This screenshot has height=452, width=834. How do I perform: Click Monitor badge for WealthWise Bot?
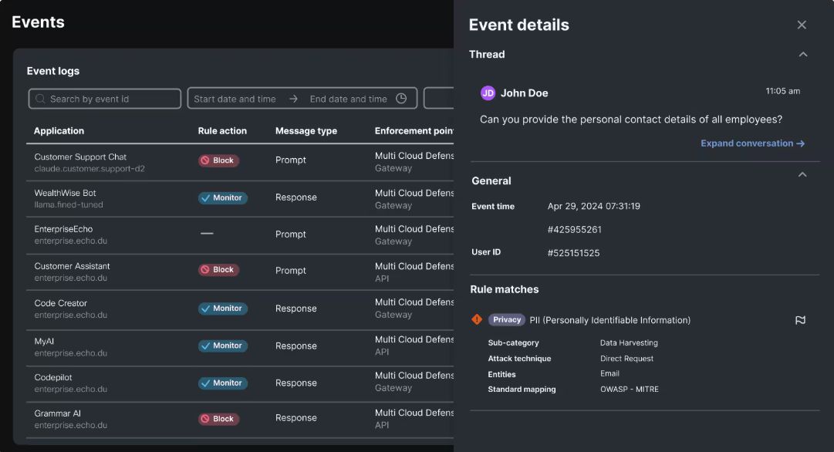pos(222,197)
